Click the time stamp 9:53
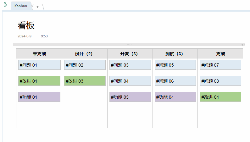Image resolution: width=250 pixels, height=142 pixels. (44, 36)
